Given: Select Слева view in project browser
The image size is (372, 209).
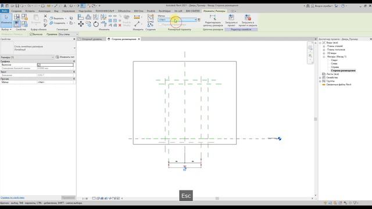Looking at the screenshot, I should 334,64.
